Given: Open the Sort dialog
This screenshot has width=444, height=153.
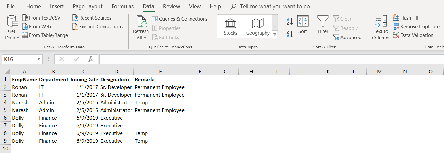Looking at the screenshot, I should pos(303,25).
